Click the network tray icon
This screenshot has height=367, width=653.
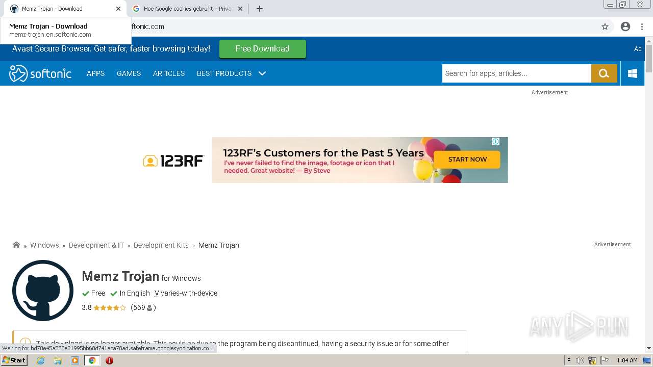[592, 360]
